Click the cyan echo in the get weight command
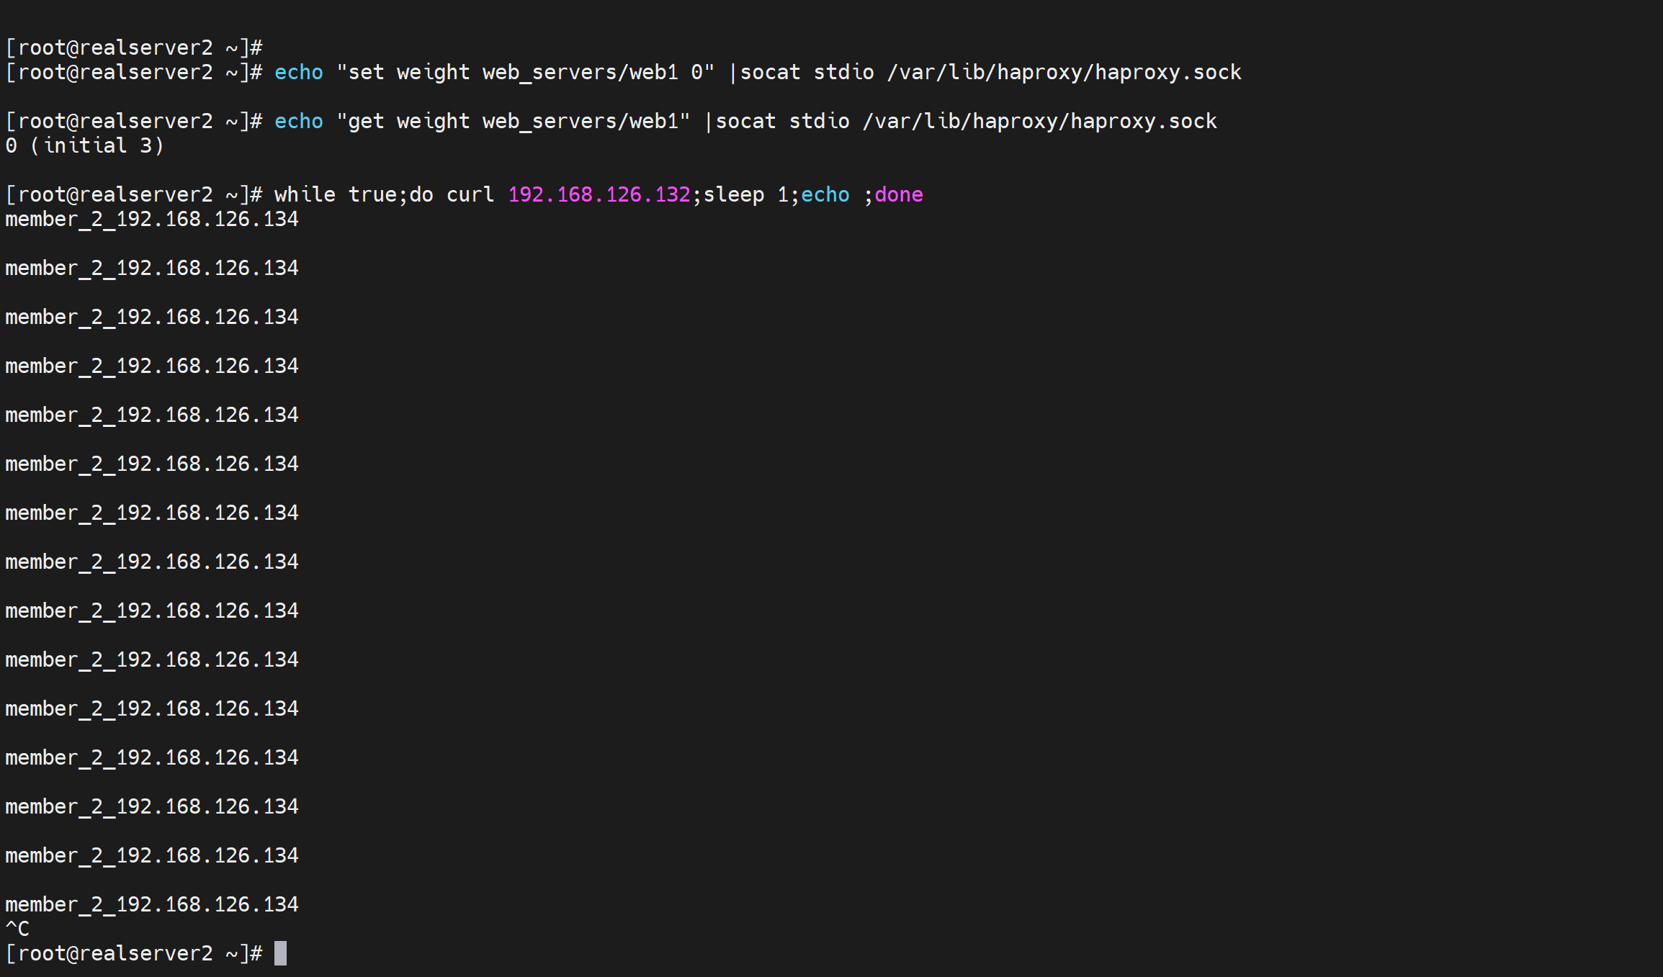 tap(298, 121)
